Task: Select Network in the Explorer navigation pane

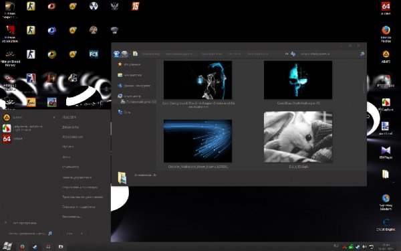Action: click(x=124, y=112)
